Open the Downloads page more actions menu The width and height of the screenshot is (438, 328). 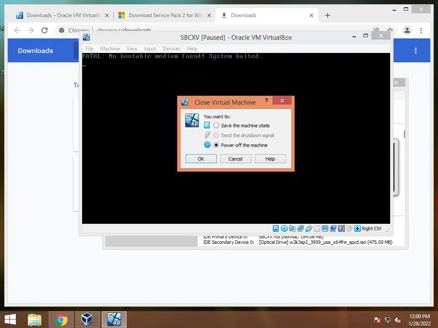coord(416,50)
